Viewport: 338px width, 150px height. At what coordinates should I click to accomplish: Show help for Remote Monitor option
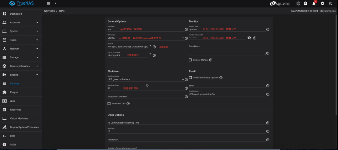pos(211,60)
